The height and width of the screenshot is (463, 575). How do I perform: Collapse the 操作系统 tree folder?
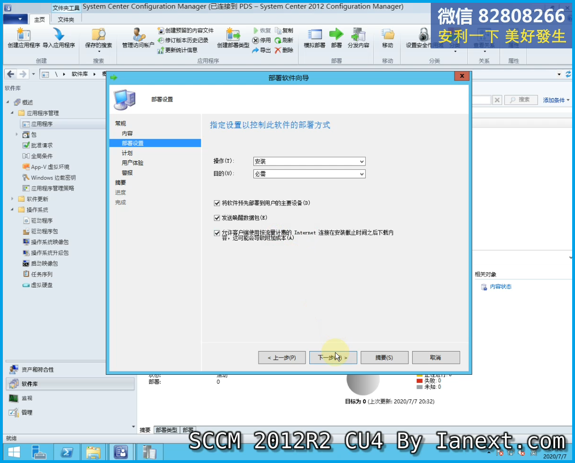[x=13, y=210]
